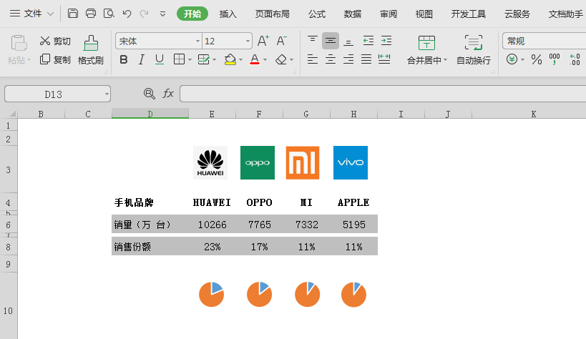Viewport: 586px width, 339px height.
Task: Toggle 自动换行 wrap text
Action: click(x=474, y=50)
